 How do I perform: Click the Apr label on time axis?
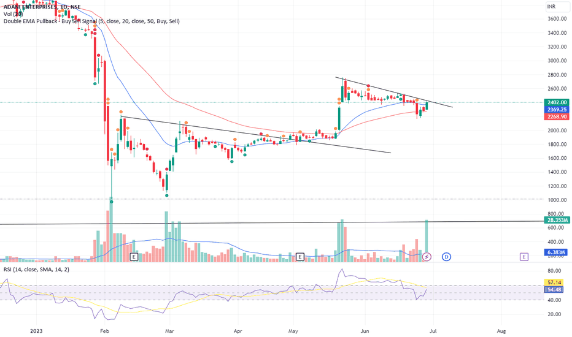coord(238,331)
